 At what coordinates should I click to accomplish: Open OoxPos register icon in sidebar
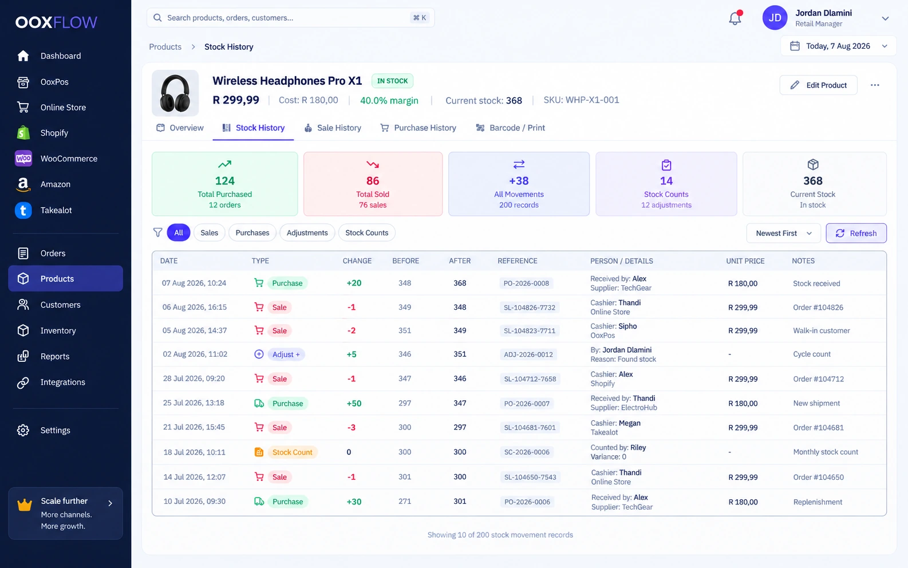coord(23,82)
